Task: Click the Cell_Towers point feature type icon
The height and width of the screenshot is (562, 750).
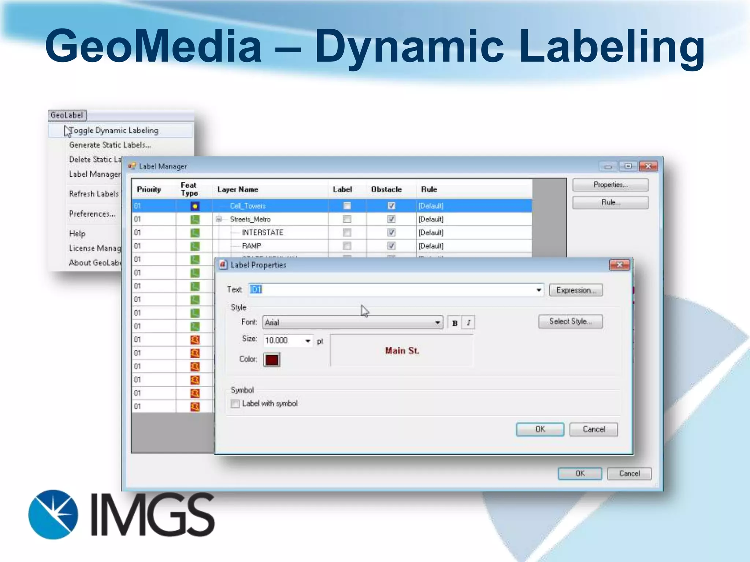Action: (x=195, y=206)
